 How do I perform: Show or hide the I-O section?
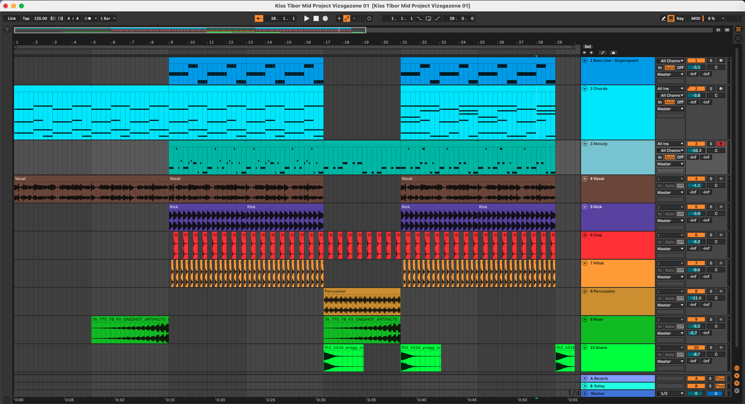click(x=737, y=368)
